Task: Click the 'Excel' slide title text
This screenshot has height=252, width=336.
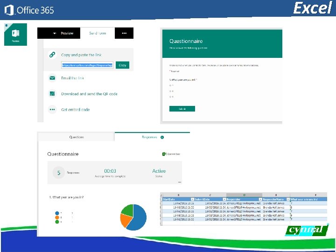Action: tap(312, 8)
